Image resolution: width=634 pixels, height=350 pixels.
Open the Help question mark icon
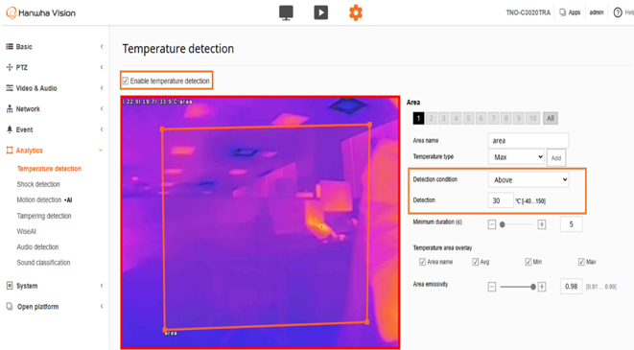tap(618, 12)
